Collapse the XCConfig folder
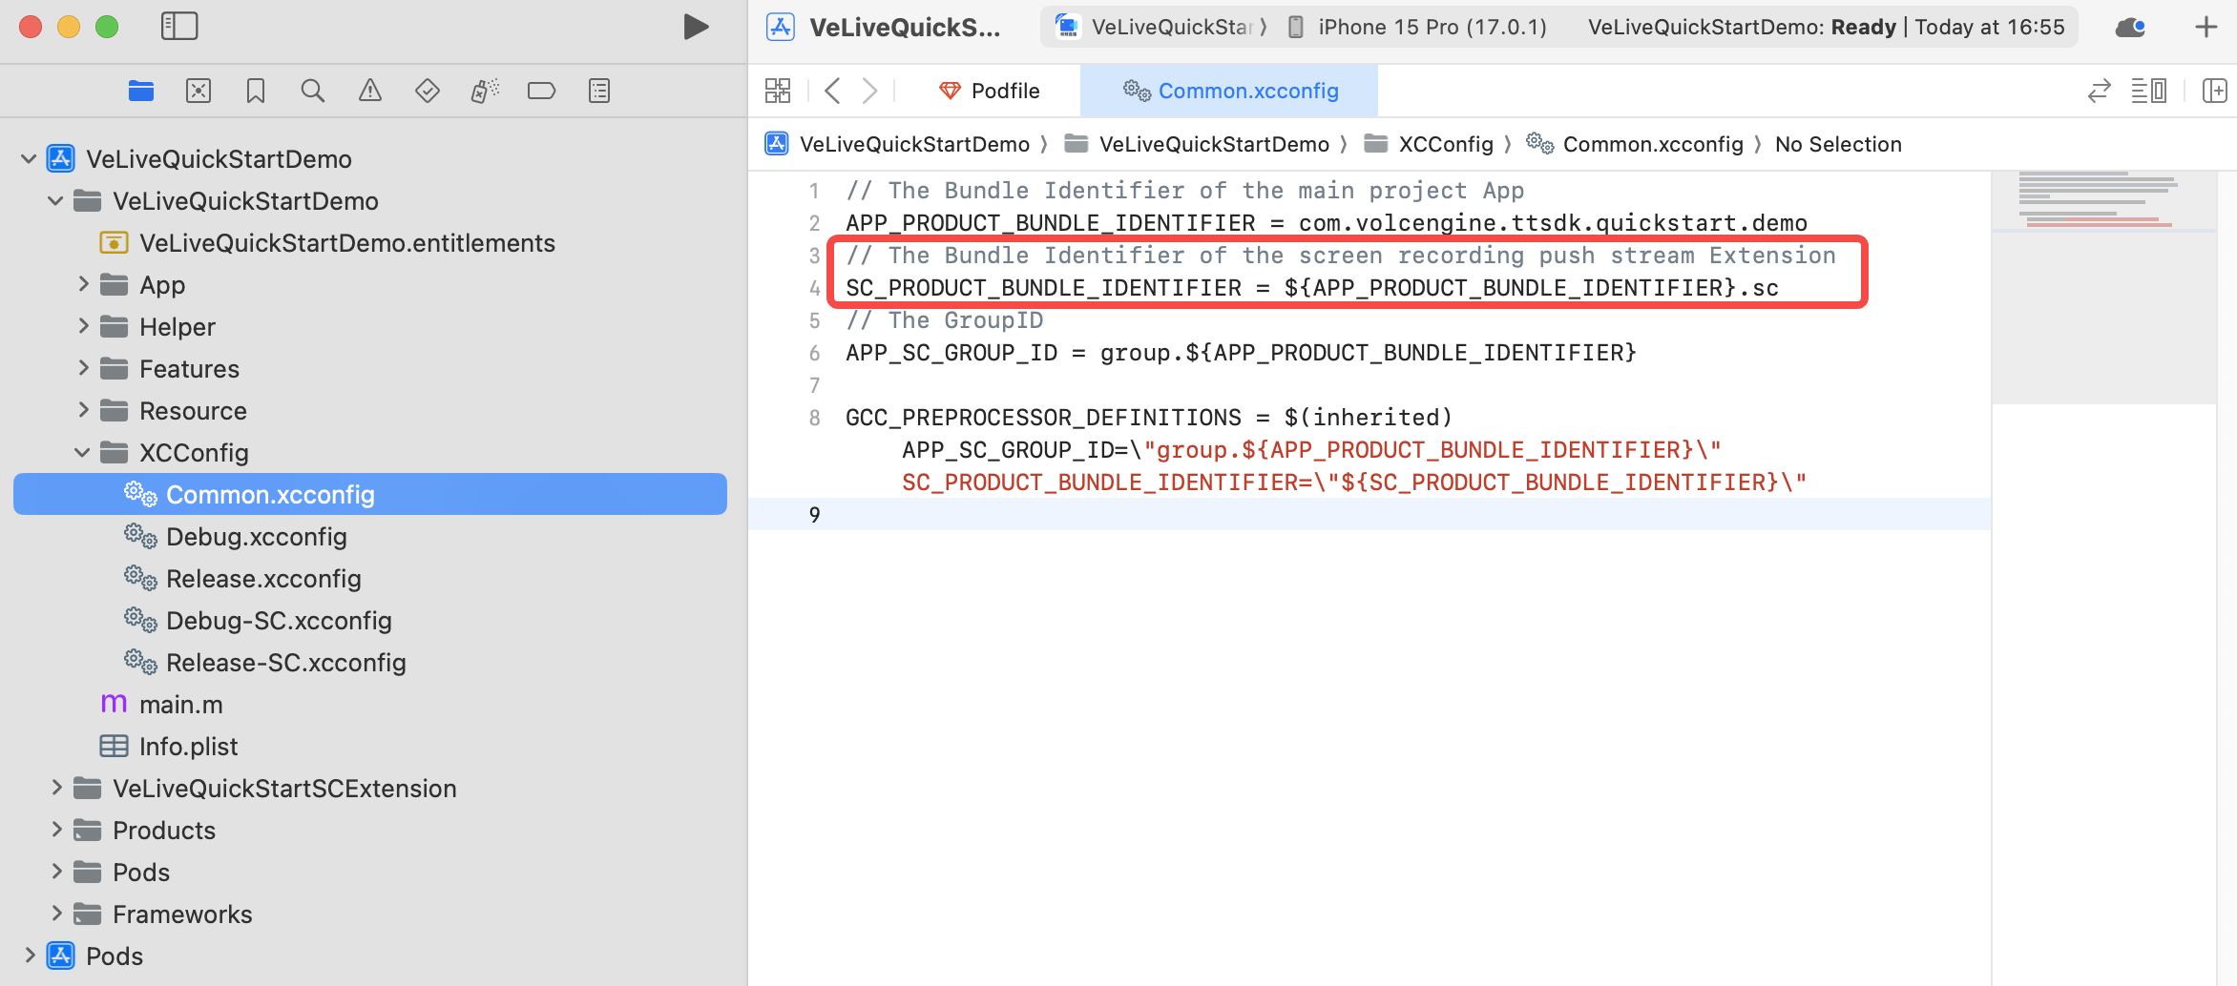The height and width of the screenshot is (986, 2237). pos(83,452)
